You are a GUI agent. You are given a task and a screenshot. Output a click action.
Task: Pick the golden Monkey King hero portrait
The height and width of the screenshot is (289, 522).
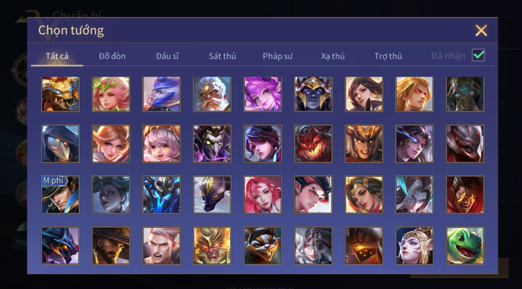click(x=212, y=246)
